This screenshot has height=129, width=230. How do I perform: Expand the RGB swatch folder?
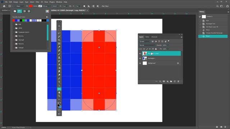[14, 24]
